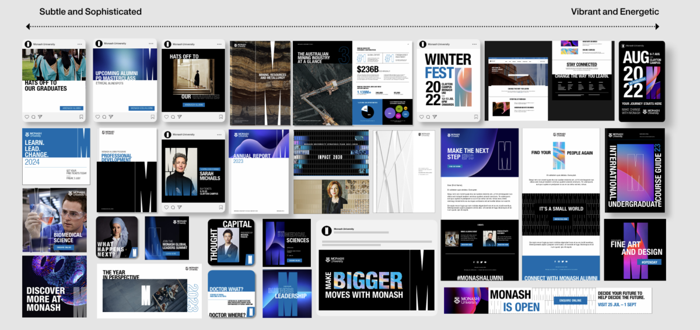The width and height of the screenshot is (700, 330).
Task: Click Monash avatar on 'Make Bigger Moves' post
Action: 327,230
